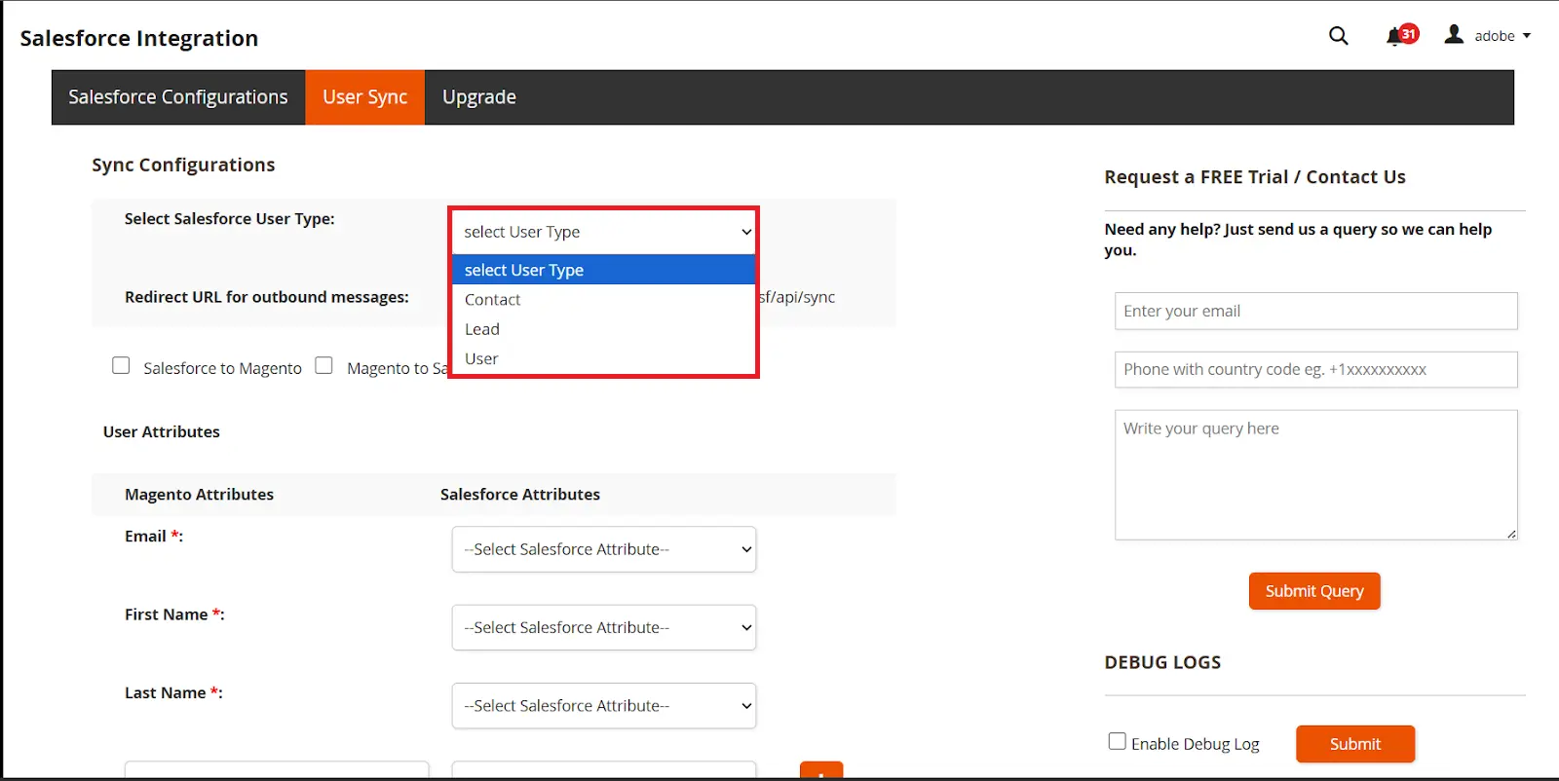Screen dimensions: 1559x781
Task: Click the Email required field label
Action: coord(154,536)
